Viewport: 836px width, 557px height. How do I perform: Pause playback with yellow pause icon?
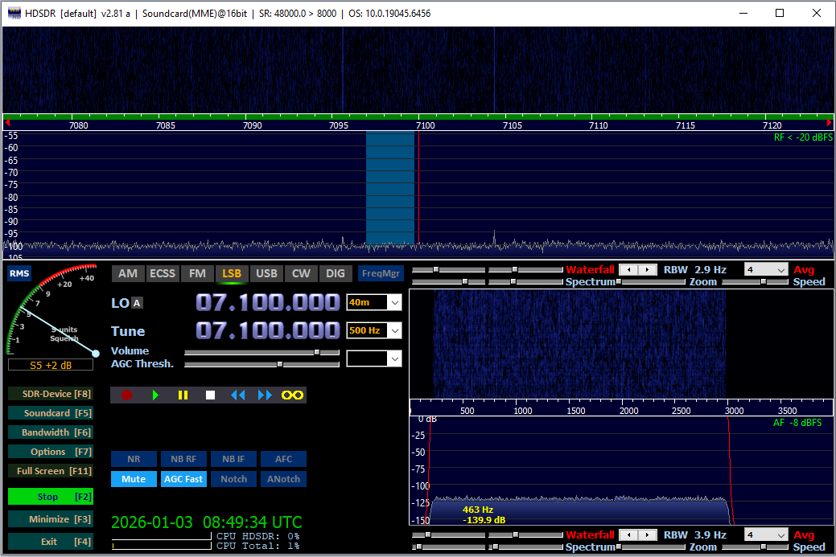[x=183, y=395]
